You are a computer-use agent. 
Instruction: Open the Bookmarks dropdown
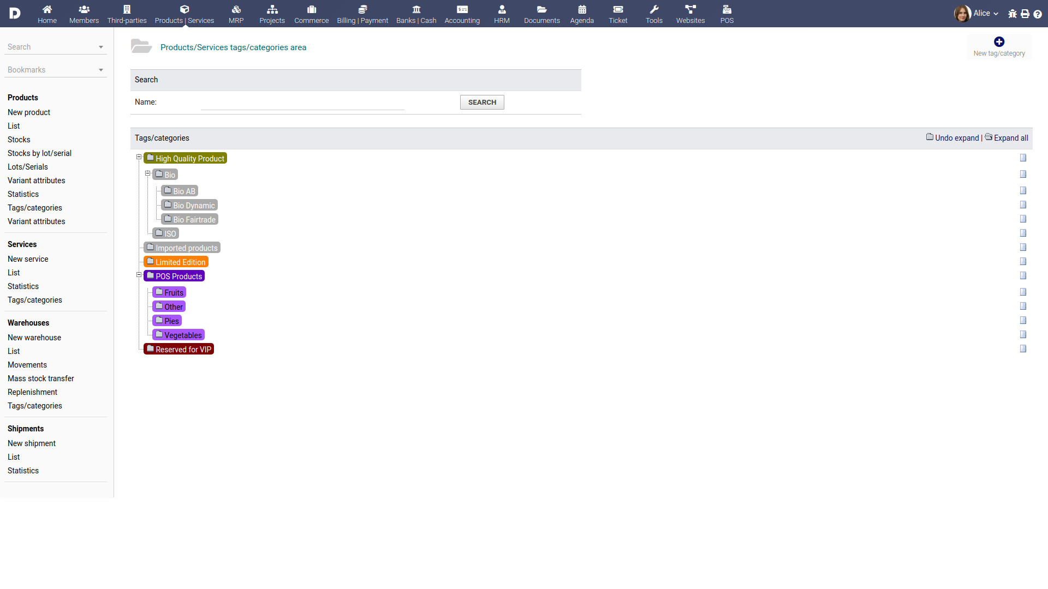tap(55, 70)
